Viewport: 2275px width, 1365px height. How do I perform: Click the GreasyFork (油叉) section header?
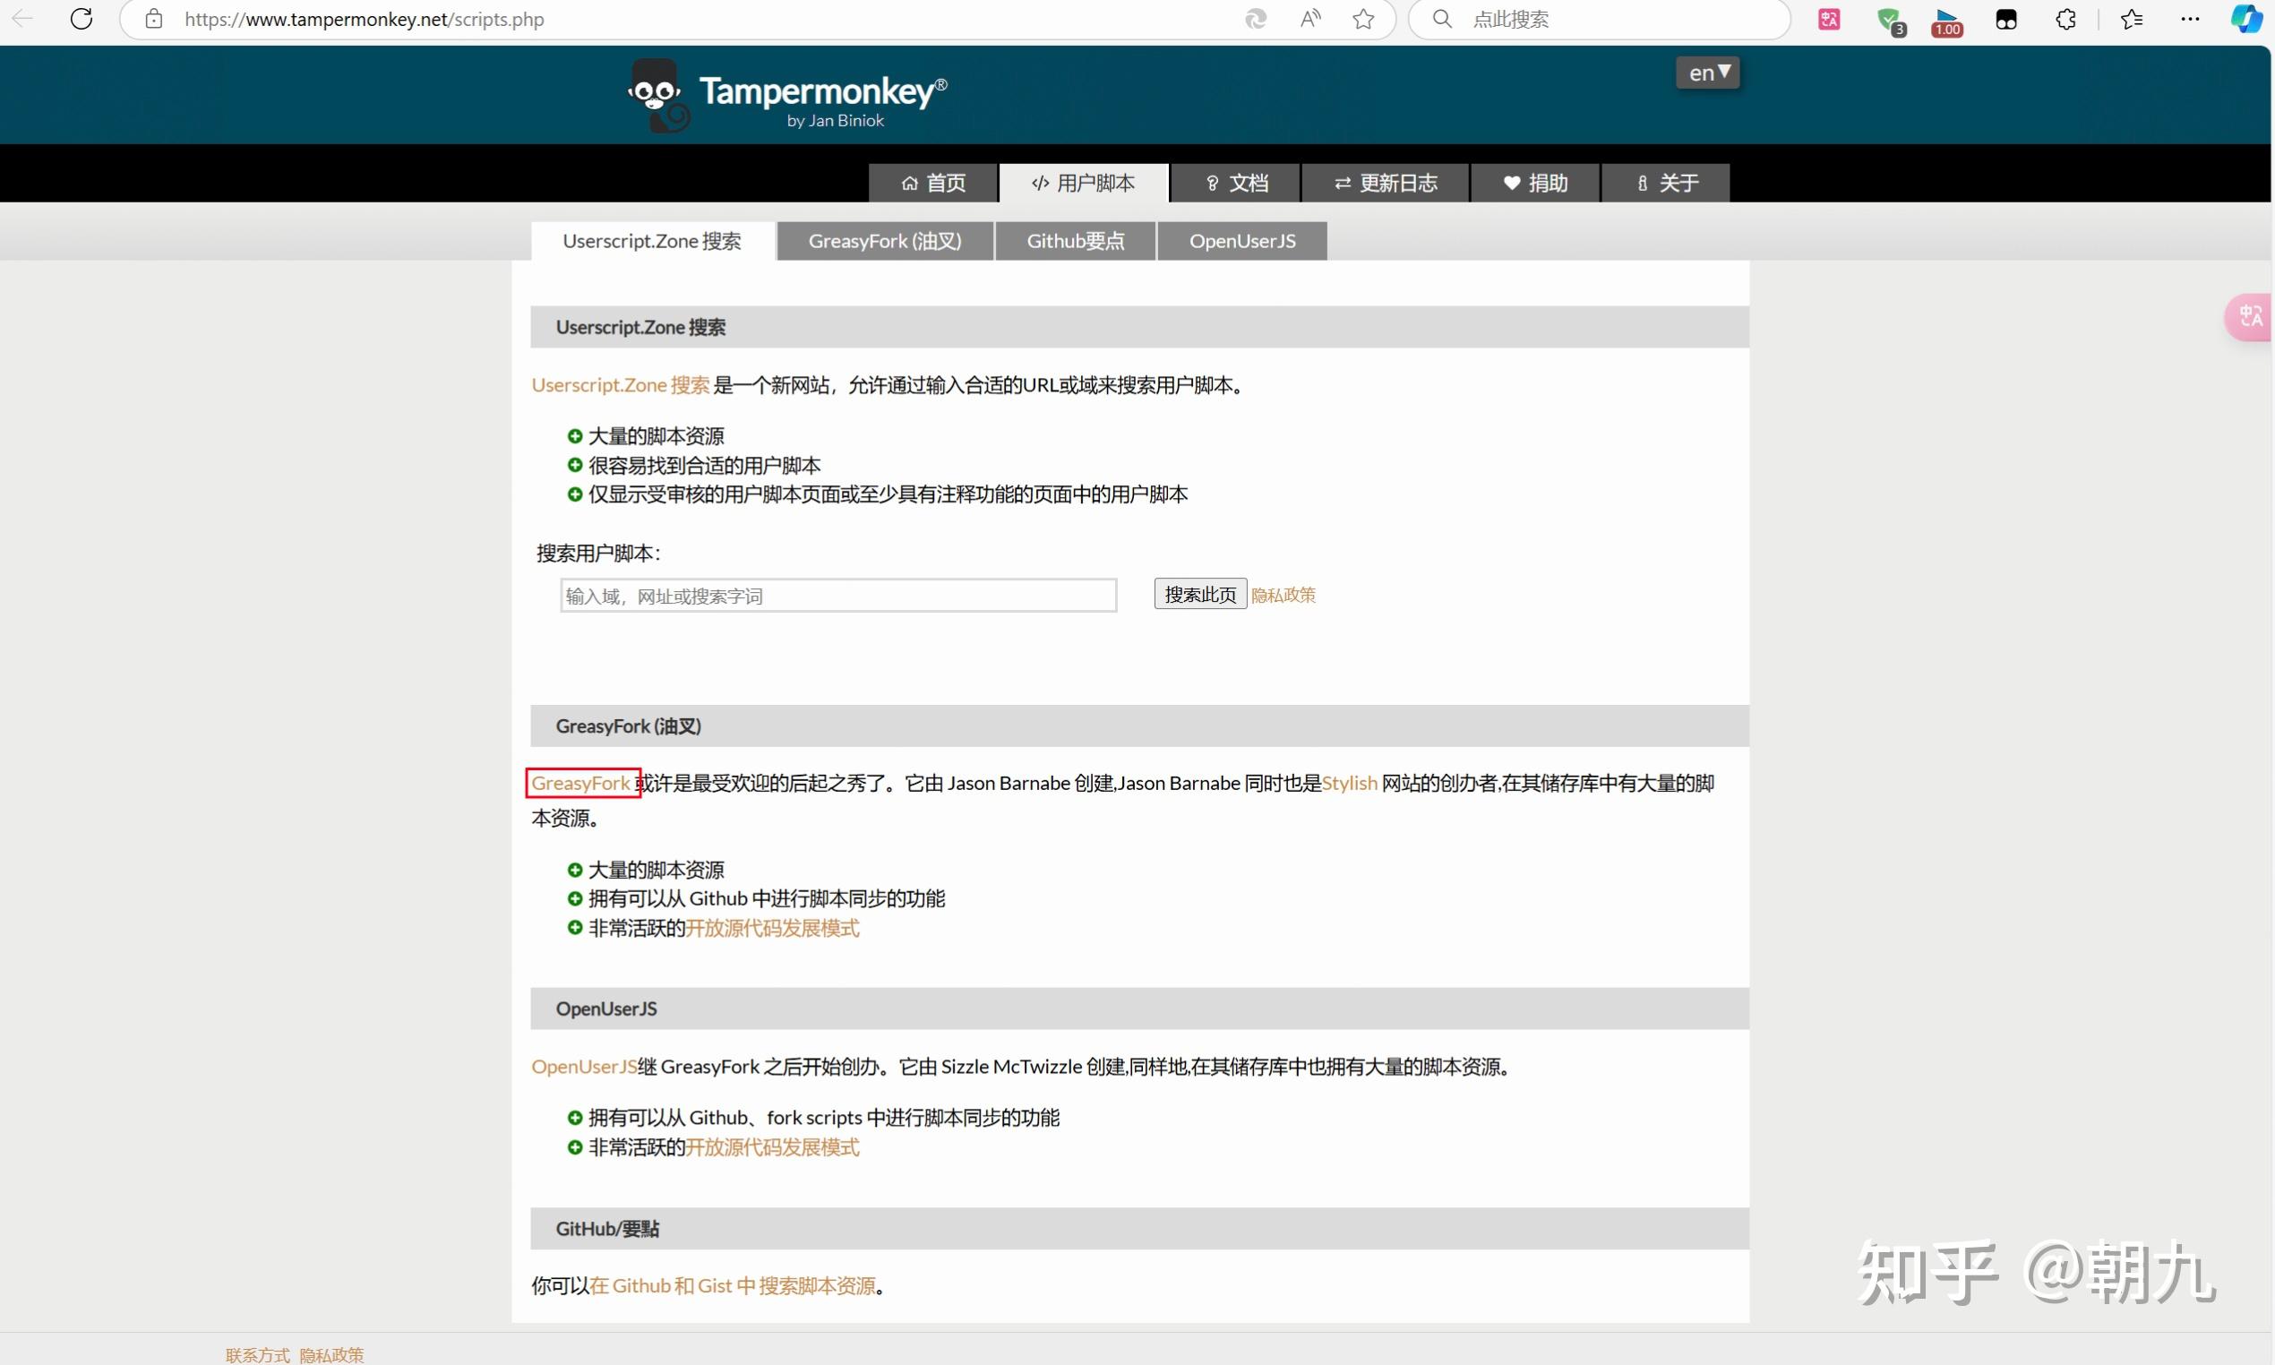coord(1139,726)
